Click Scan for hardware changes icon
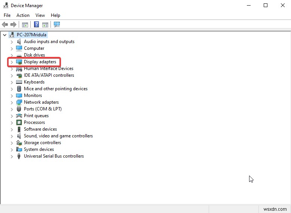The image size is (291, 213). click(57, 24)
